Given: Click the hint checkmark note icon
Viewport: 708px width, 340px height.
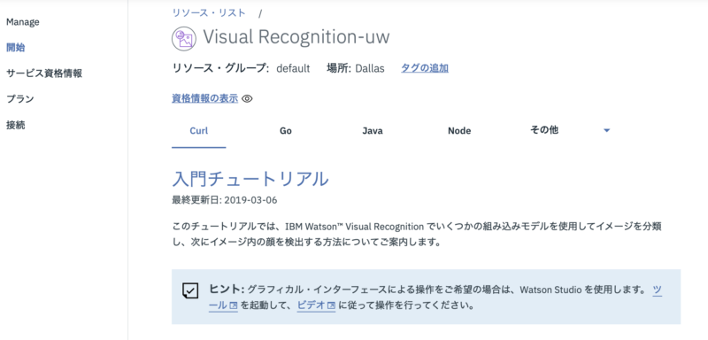Looking at the screenshot, I should point(190,290).
